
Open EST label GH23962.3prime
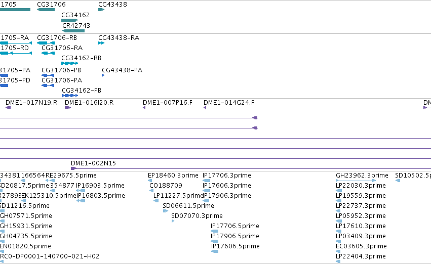click(362, 175)
